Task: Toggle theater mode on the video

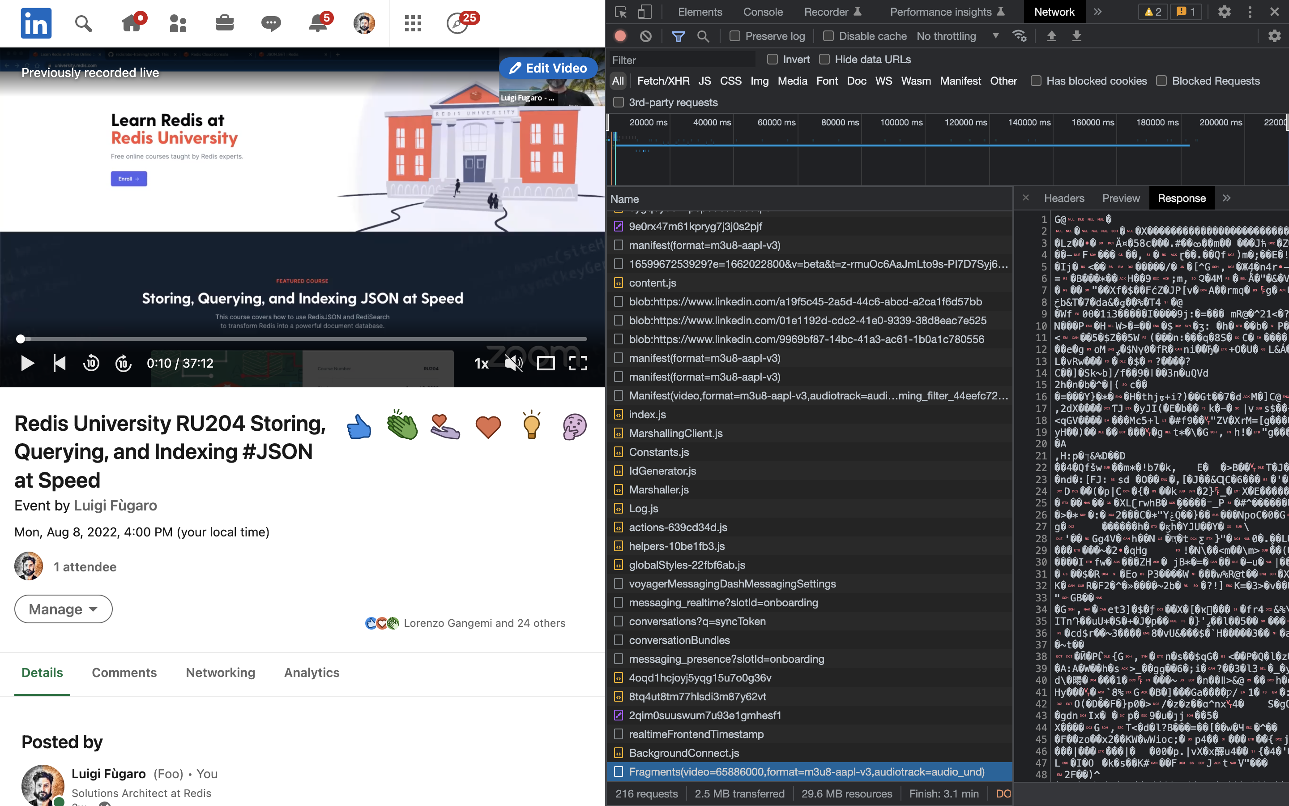Action: [x=546, y=364]
